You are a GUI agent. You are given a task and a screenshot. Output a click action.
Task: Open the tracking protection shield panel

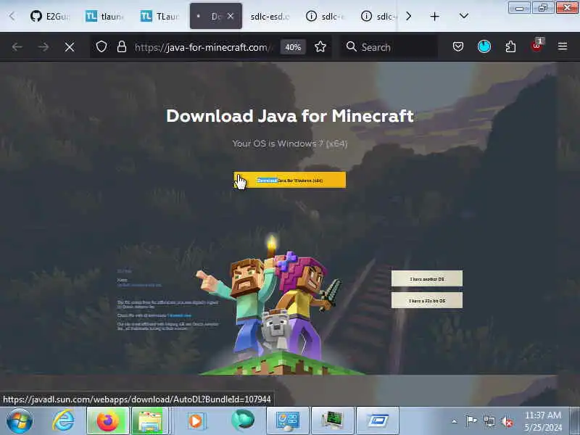click(x=101, y=47)
